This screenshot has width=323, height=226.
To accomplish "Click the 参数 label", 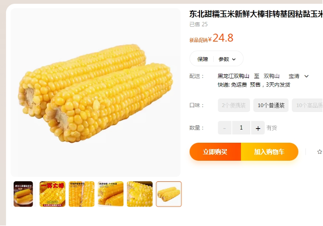I will [224, 59].
